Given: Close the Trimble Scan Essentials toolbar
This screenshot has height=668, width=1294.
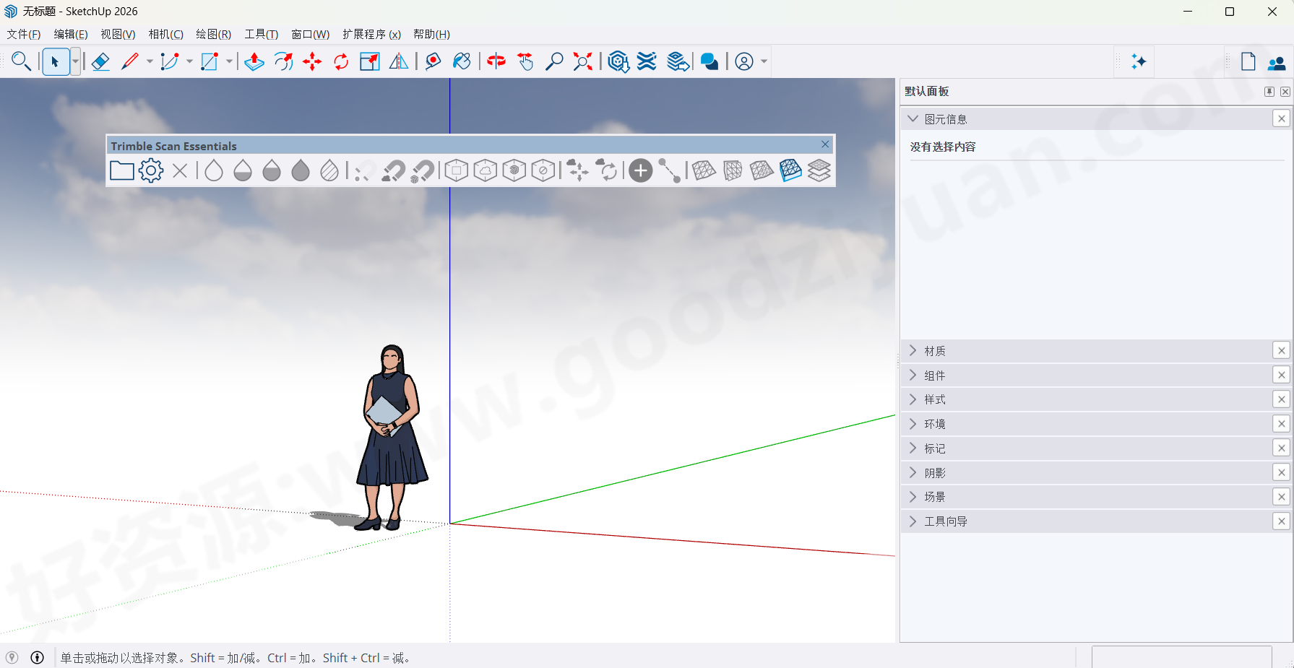Looking at the screenshot, I should point(825,144).
